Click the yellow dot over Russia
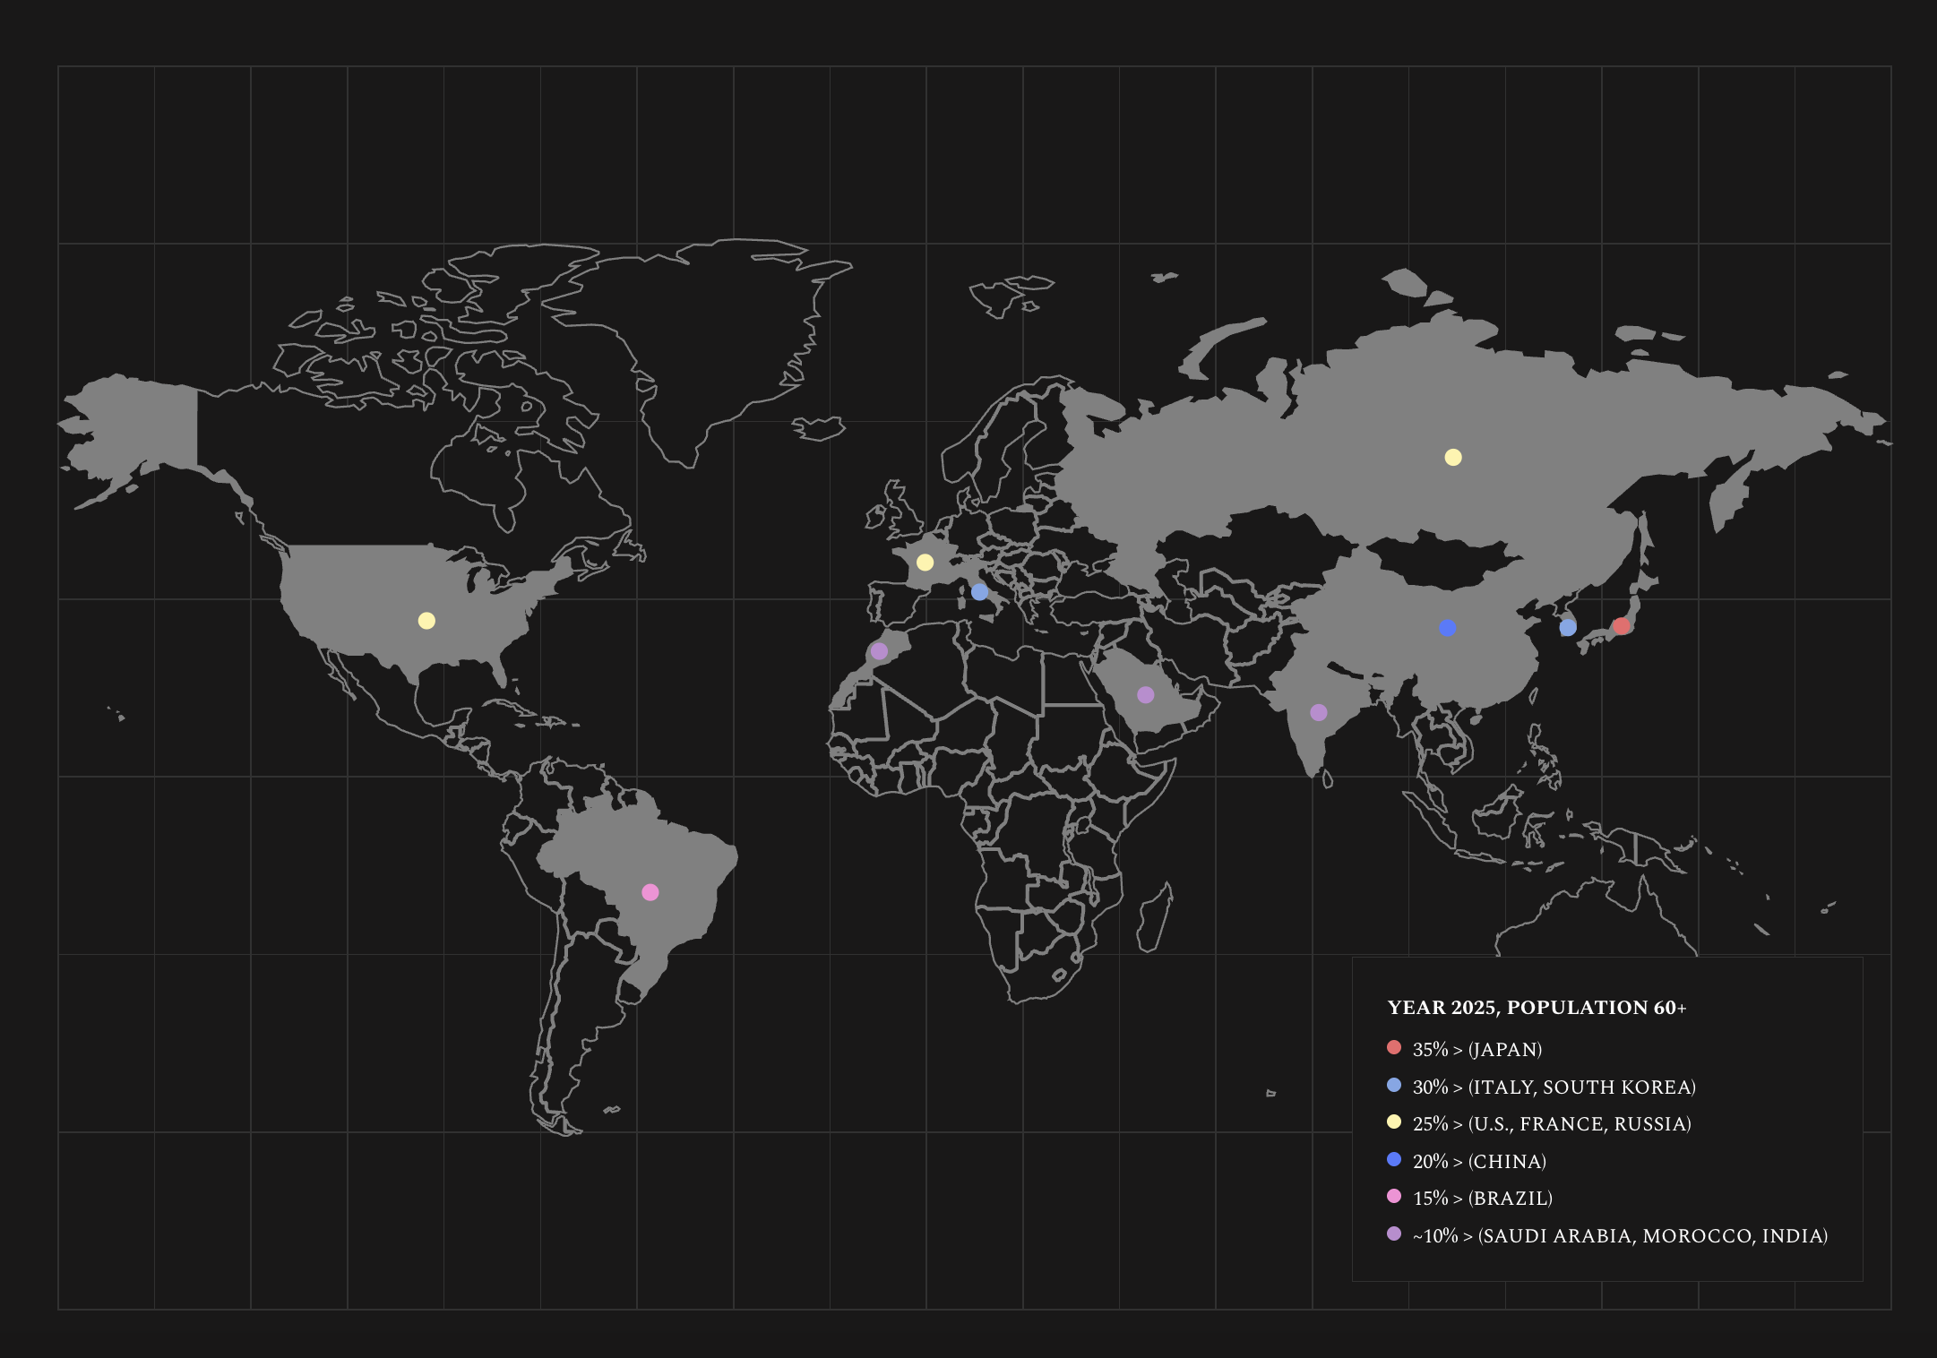The image size is (1937, 1358). coord(1452,457)
